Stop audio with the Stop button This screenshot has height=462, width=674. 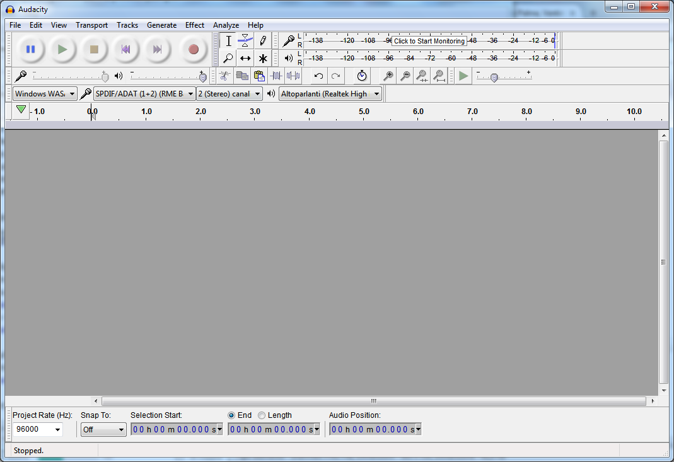coord(94,49)
